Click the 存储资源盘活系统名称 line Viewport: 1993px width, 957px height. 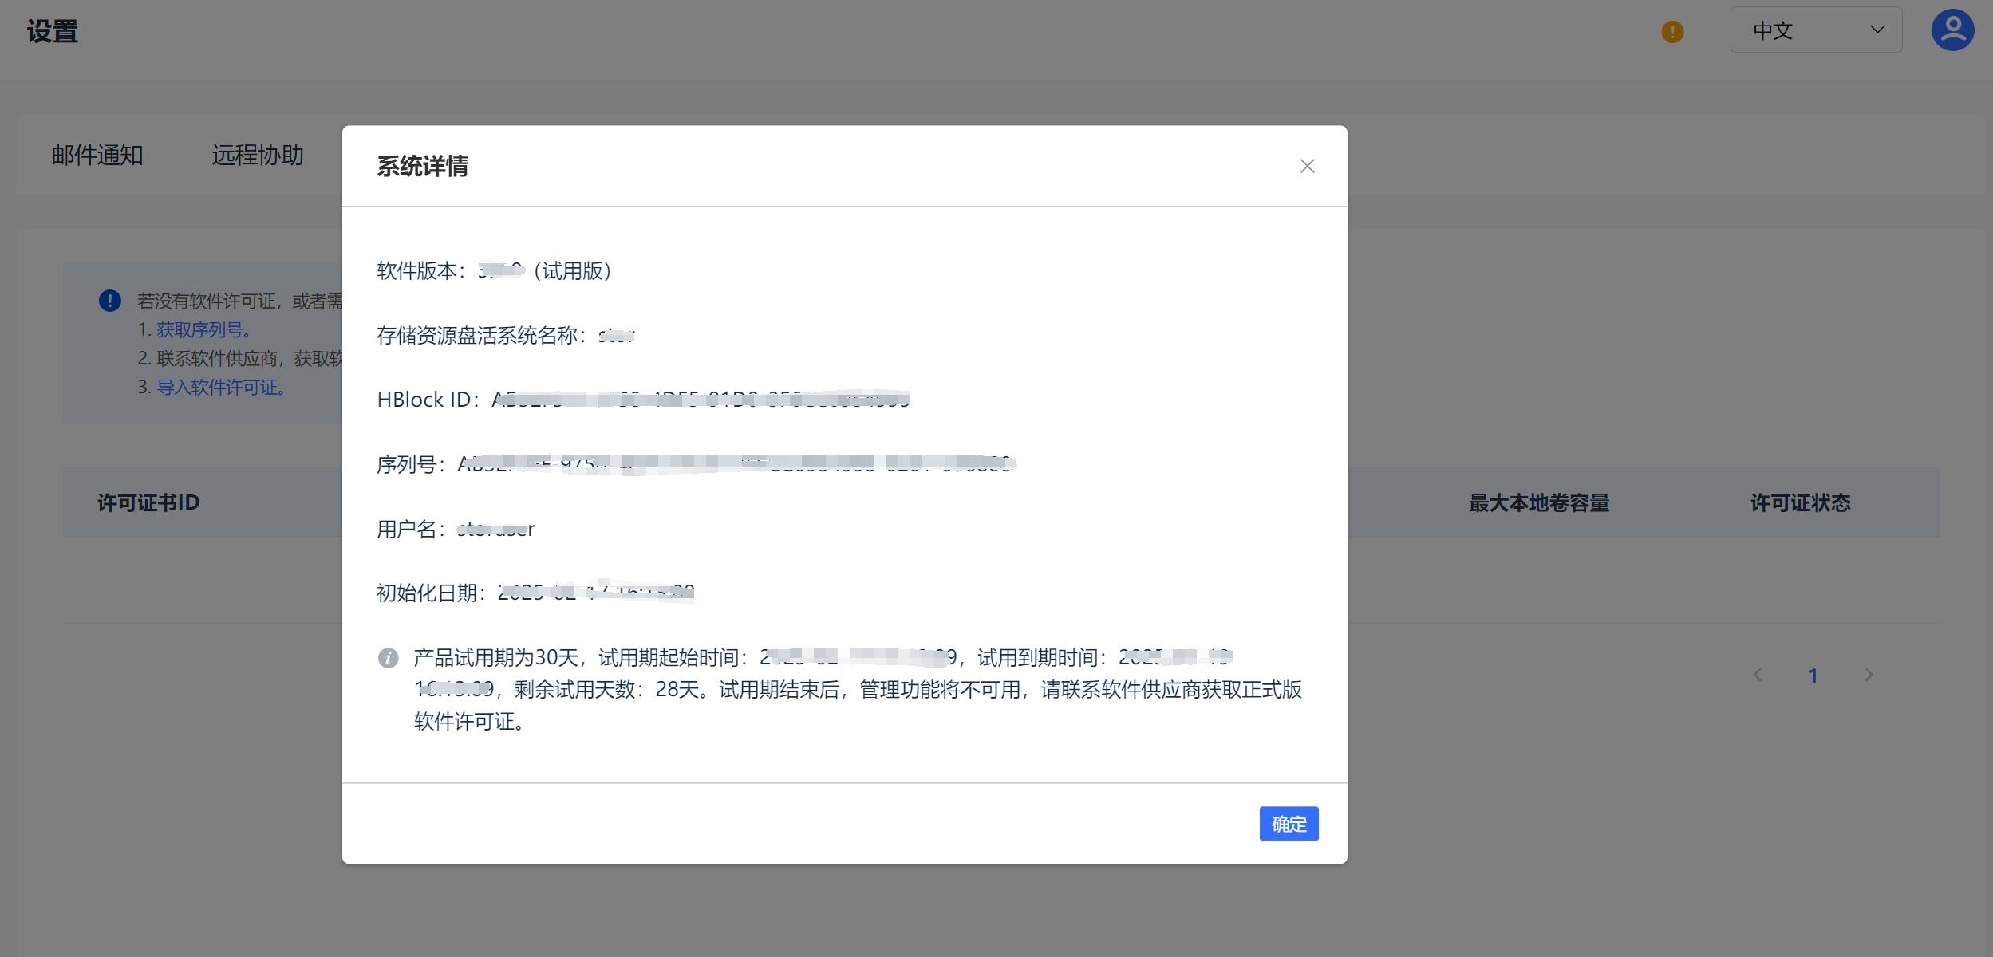[x=506, y=335]
